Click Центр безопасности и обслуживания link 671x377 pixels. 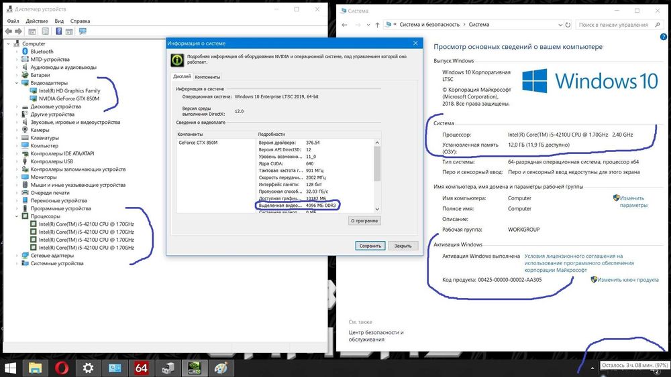(x=376, y=335)
